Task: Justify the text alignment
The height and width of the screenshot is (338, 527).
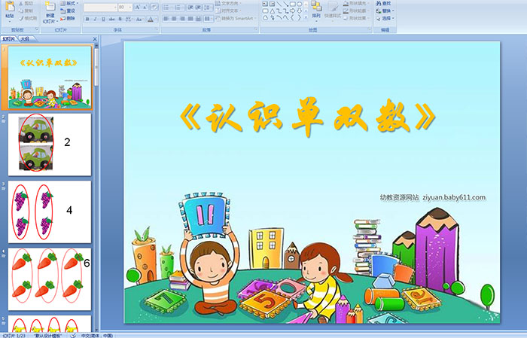Action: click(x=190, y=19)
